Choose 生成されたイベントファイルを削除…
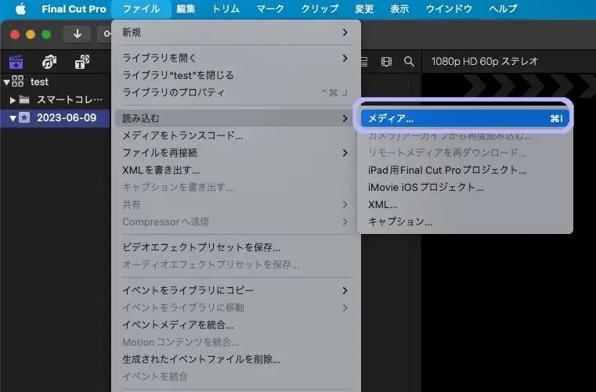The width and height of the screenshot is (596, 392). [236, 359]
